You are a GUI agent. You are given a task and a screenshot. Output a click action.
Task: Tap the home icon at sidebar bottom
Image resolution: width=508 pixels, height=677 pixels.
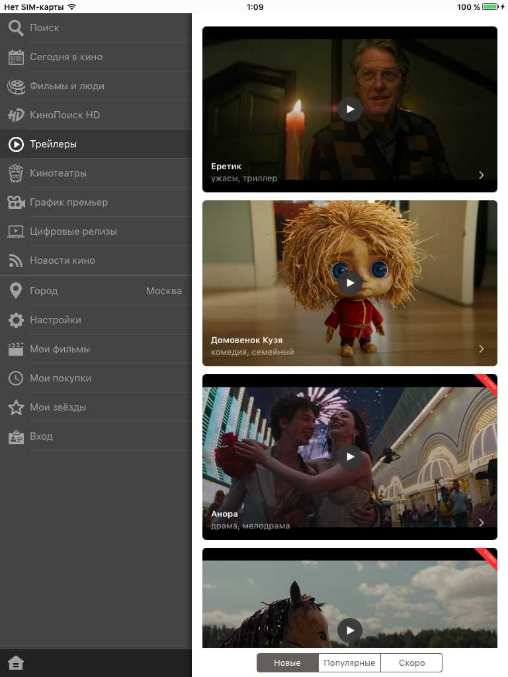[x=16, y=662]
